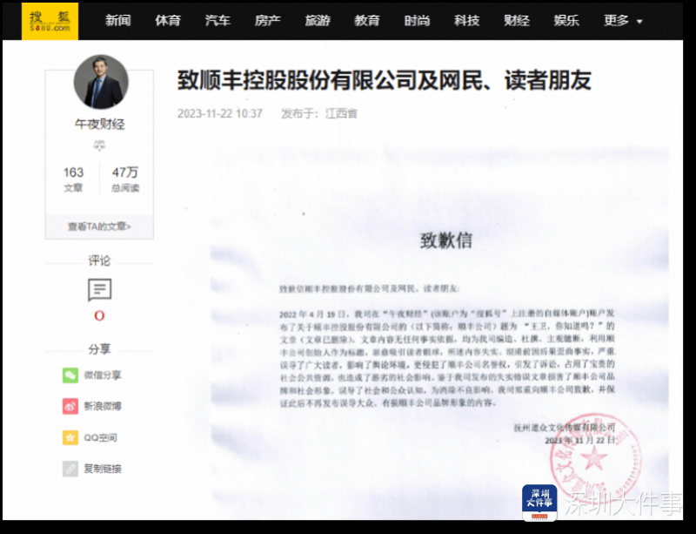696x534 pixels.
Task: Click the WeChat share icon
Action: click(70, 375)
